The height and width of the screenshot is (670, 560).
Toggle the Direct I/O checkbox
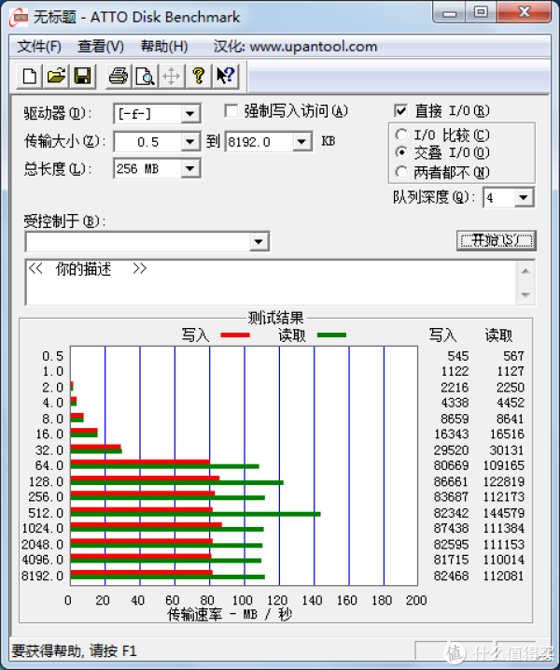click(x=400, y=111)
